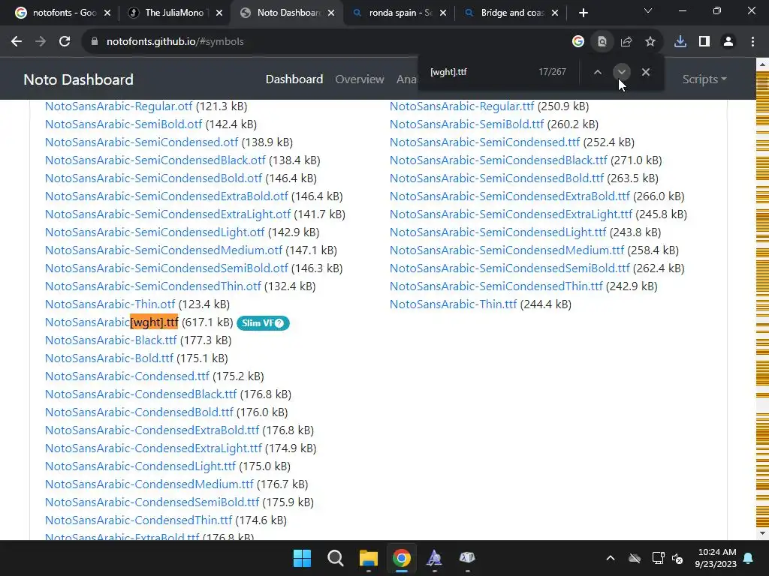Click the Slim VF help badge

(263, 323)
